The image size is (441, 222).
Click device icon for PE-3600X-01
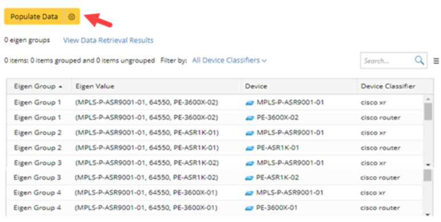click(249, 208)
